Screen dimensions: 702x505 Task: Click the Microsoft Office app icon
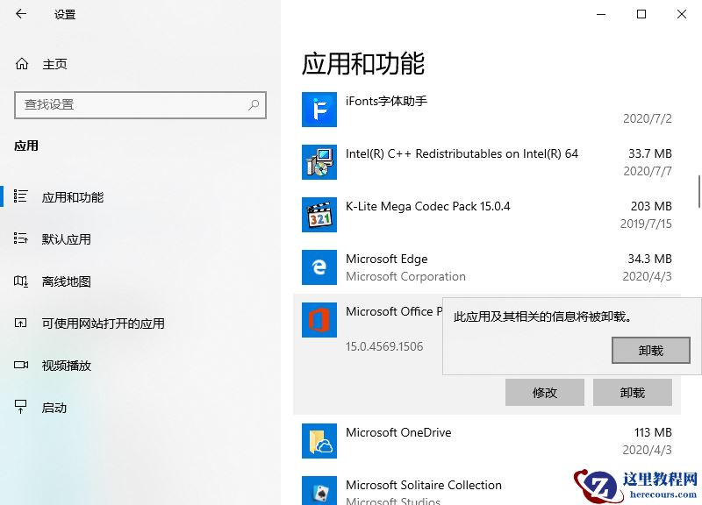pos(319,320)
